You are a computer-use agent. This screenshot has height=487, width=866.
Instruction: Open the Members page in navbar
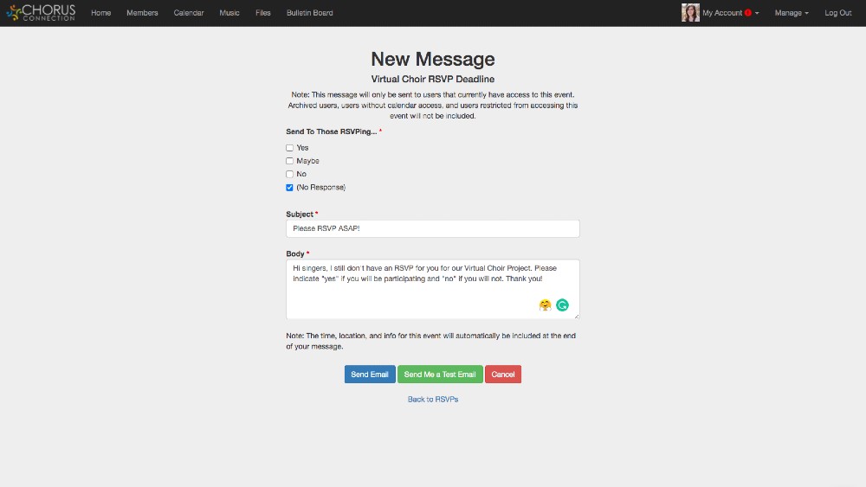pyautogui.click(x=142, y=13)
